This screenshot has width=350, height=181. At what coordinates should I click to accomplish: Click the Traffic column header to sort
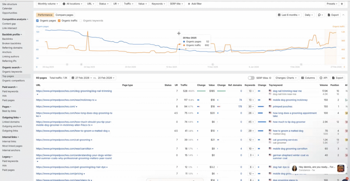coord(184,85)
